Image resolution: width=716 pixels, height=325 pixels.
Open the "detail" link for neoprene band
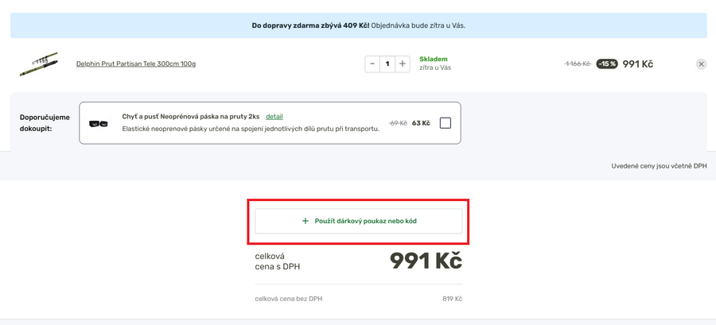tap(274, 117)
